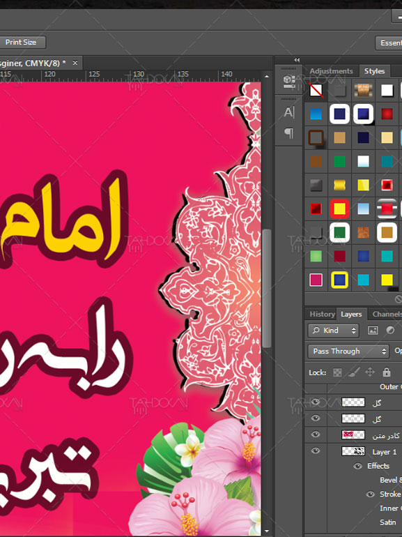Image resolution: width=402 pixels, height=537 pixels.
Task: Open the Character panel (A| icon)
Action: [x=288, y=112]
